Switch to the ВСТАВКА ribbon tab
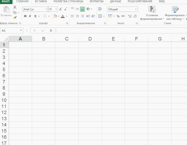Screen dimensions: 187x145 tap(41, 2)
